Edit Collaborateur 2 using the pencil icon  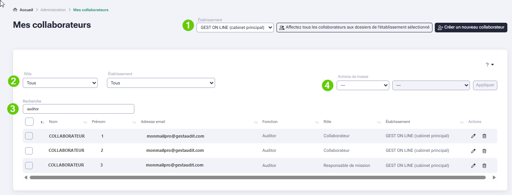(473, 151)
